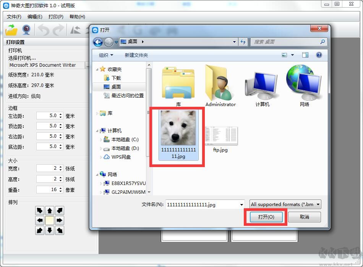Click the refresh icon beside address bar
This screenshot has height=267, width=363.
(243, 42)
